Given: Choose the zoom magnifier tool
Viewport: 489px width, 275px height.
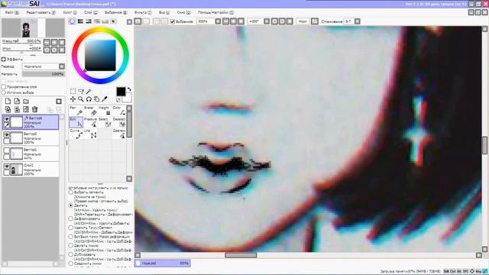Looking at the screenshot, I should pyautogui.click(x=81, y=99).
